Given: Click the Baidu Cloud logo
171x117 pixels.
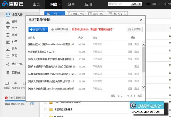Looking at the screenshot, I should pos(12,4).
